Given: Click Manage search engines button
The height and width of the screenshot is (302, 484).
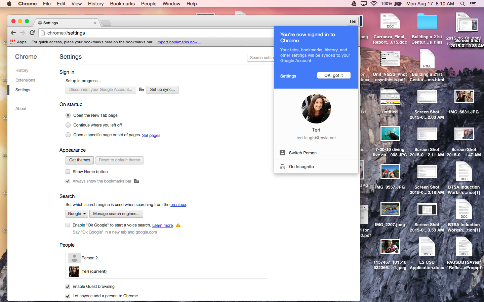Looking at the screenshot, I should [x=116, y=214].
